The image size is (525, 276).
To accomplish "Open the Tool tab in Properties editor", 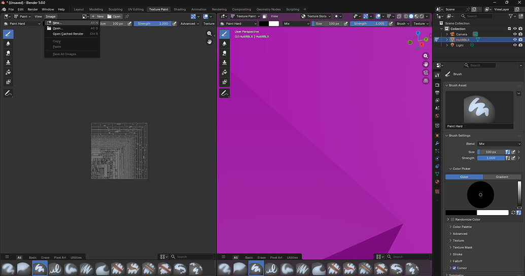I will (x=437, y=76).
